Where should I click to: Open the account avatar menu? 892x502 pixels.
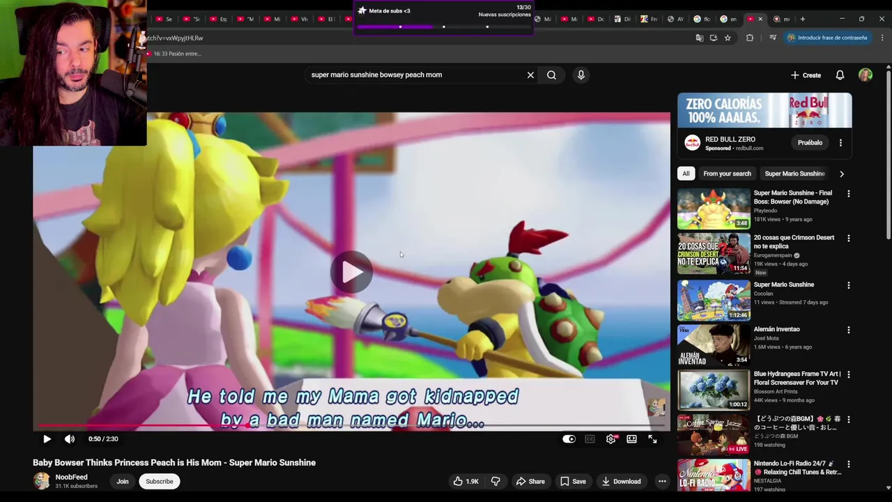(866, 75)
